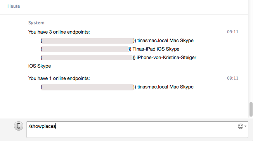
Task: Click "You have 1 online endpoints" message
Action: [59, 78]
